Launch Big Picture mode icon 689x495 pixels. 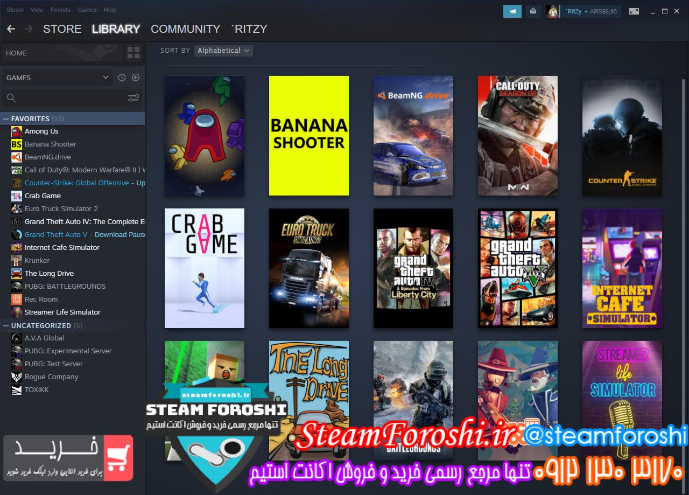pyautogui.click(x=634, y=11)
